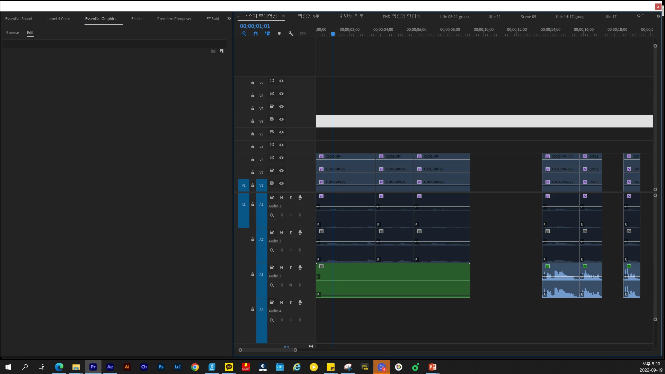Launch After Effects from taskbar

tap(110, 367)
